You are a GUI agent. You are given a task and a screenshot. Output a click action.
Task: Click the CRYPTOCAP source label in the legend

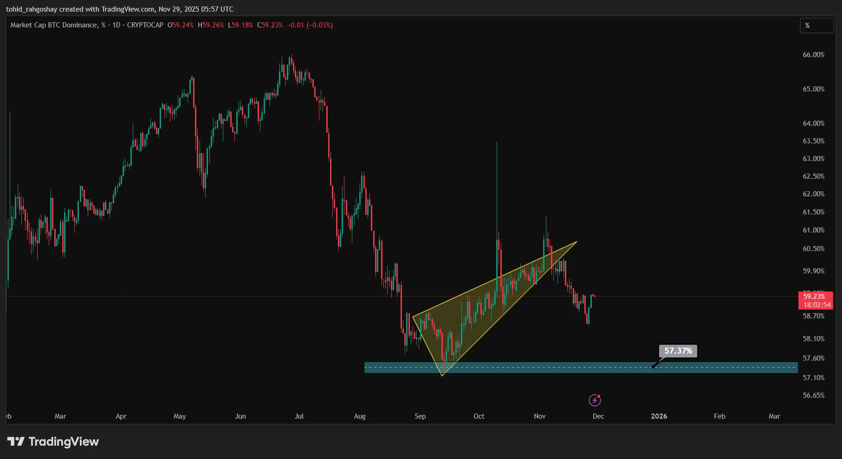coord(144,25)
